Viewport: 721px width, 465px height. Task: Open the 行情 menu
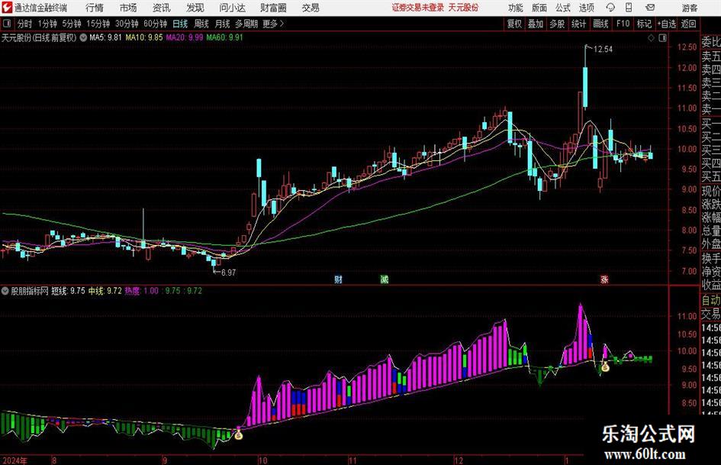click(95, 8)
